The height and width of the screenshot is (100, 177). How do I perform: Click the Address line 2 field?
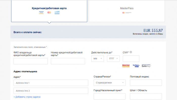(51, 91)
